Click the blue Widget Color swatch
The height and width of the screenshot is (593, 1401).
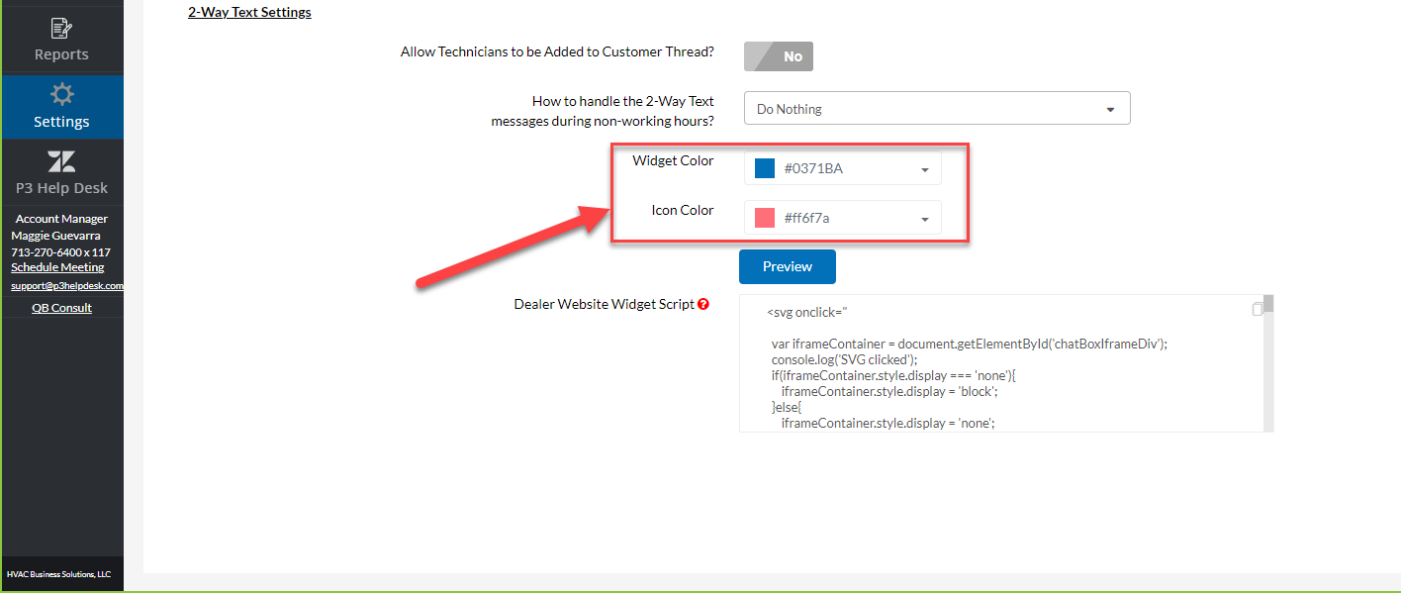pyautogui.click(x=764, y=167)
